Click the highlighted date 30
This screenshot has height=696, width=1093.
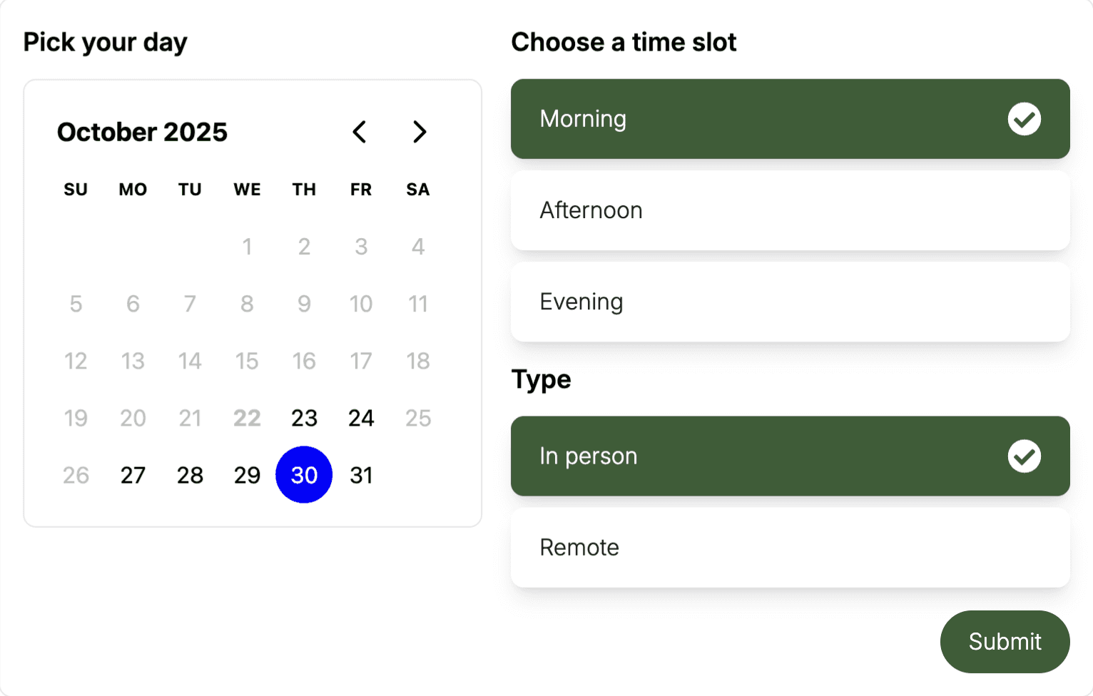point(304,475)
